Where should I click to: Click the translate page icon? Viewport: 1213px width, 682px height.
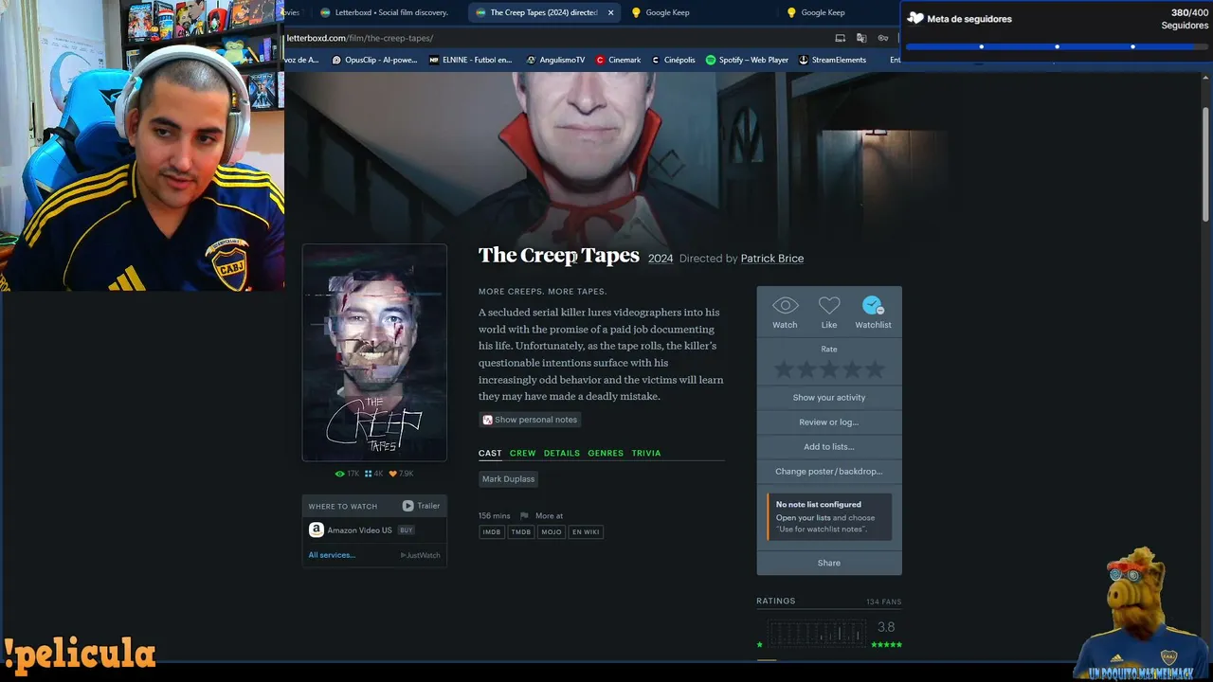click(x=861, y=38)
